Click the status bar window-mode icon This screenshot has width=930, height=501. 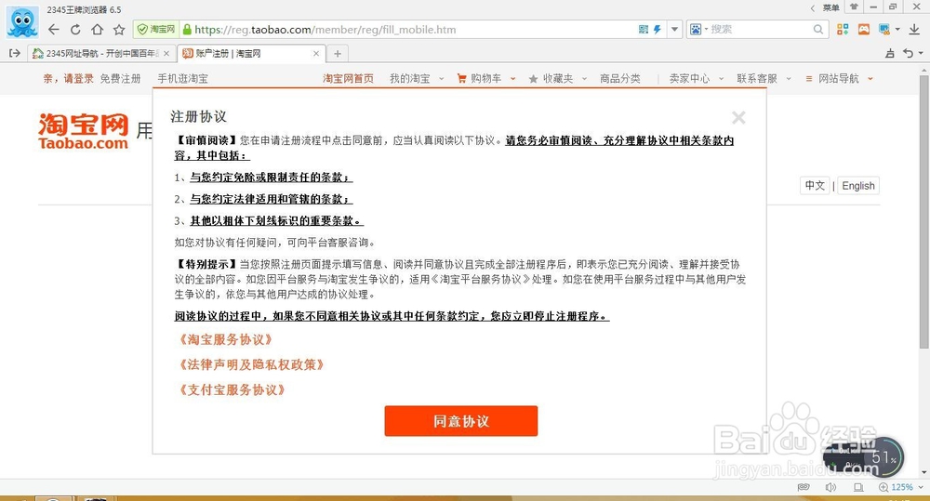(858, 487)
